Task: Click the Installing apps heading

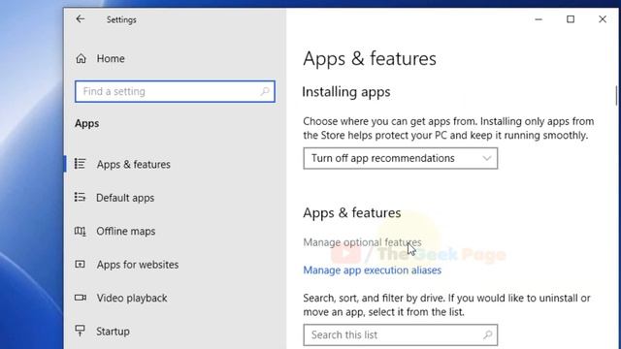Action: (346, 92)
